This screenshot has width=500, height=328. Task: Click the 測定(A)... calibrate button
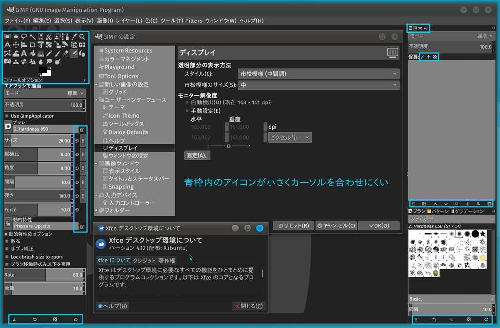[x=197, y=155]
